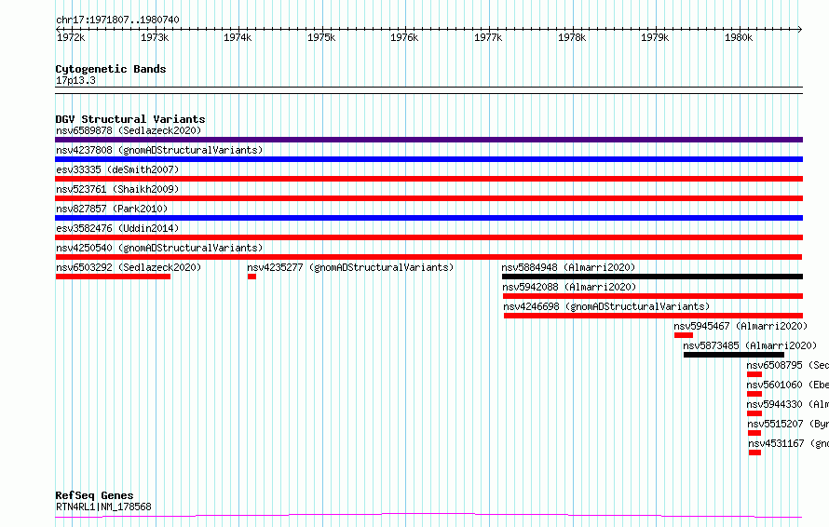Select the dark purple nsv6589878 variant bar
The height and width of the screenshot is (527, 829).
coord(428,140)
